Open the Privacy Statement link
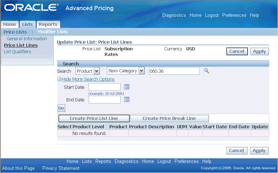278x173 pixels. tap(61, 168)
